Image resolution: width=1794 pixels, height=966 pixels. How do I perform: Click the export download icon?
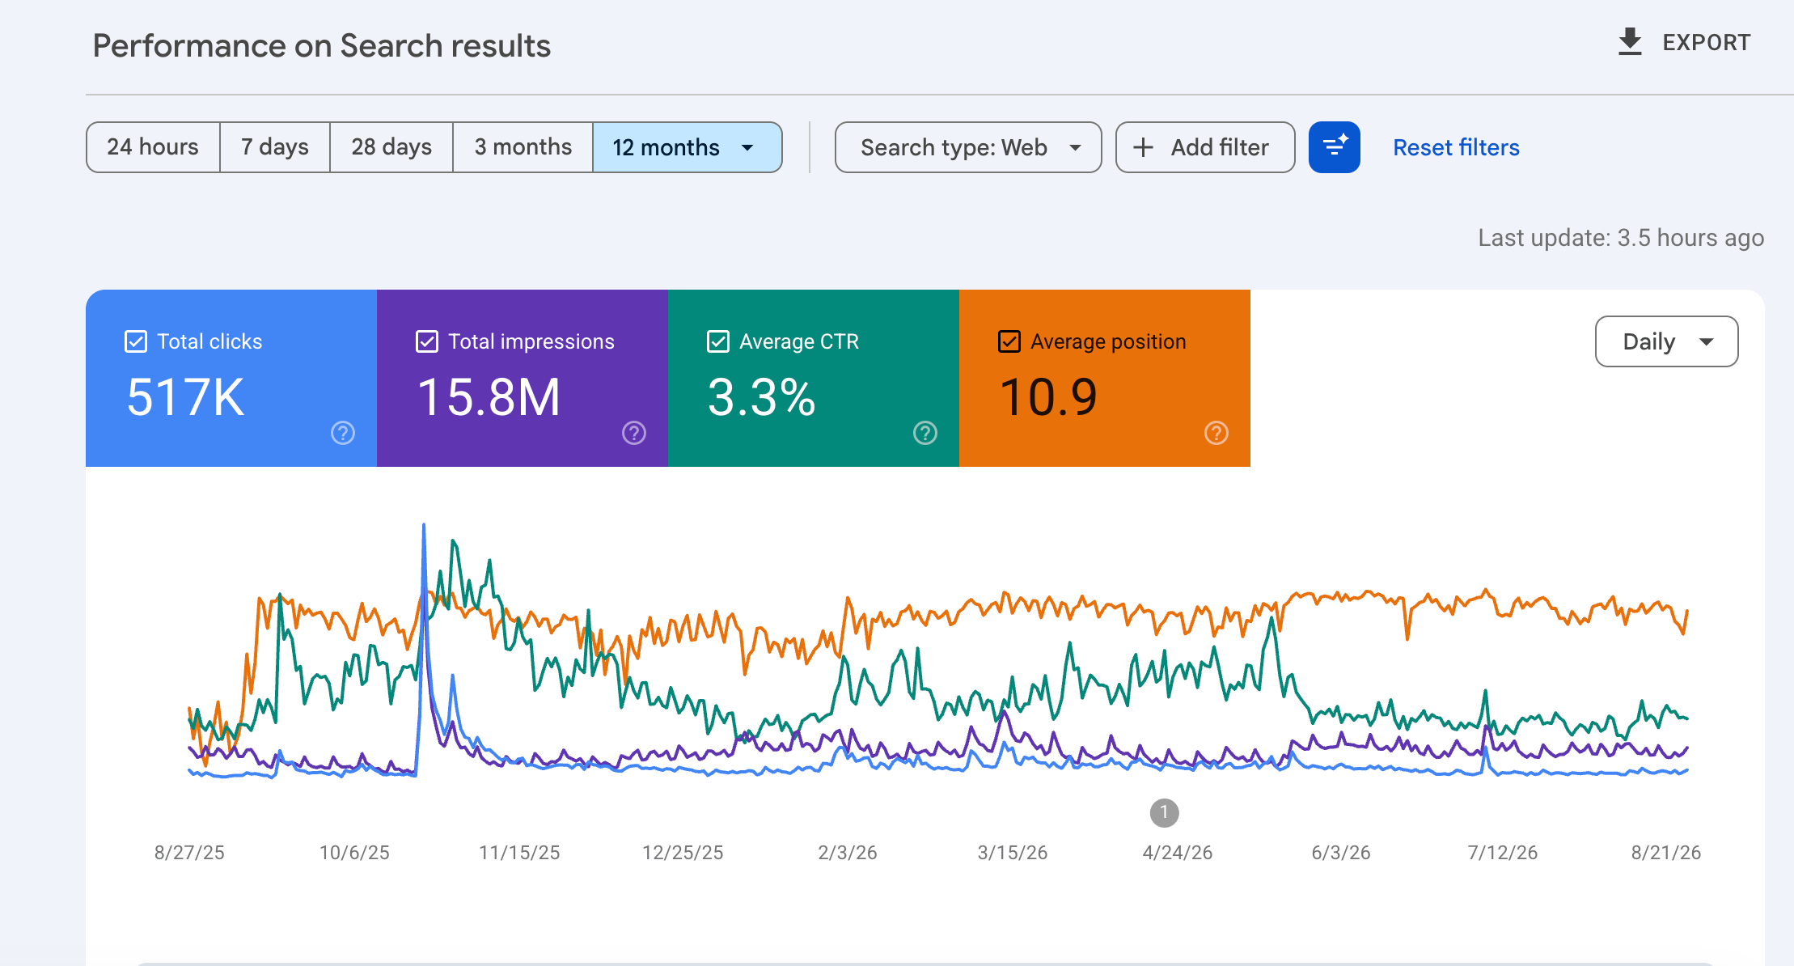(1630, 42)
